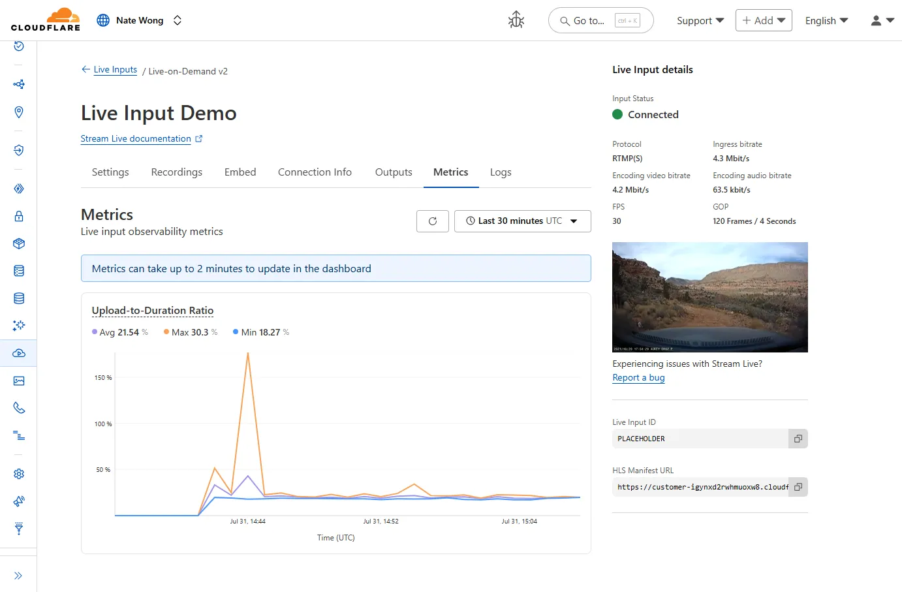
Task: Open the Stream cloud icon in the sidebar
Action: (19, 353)
